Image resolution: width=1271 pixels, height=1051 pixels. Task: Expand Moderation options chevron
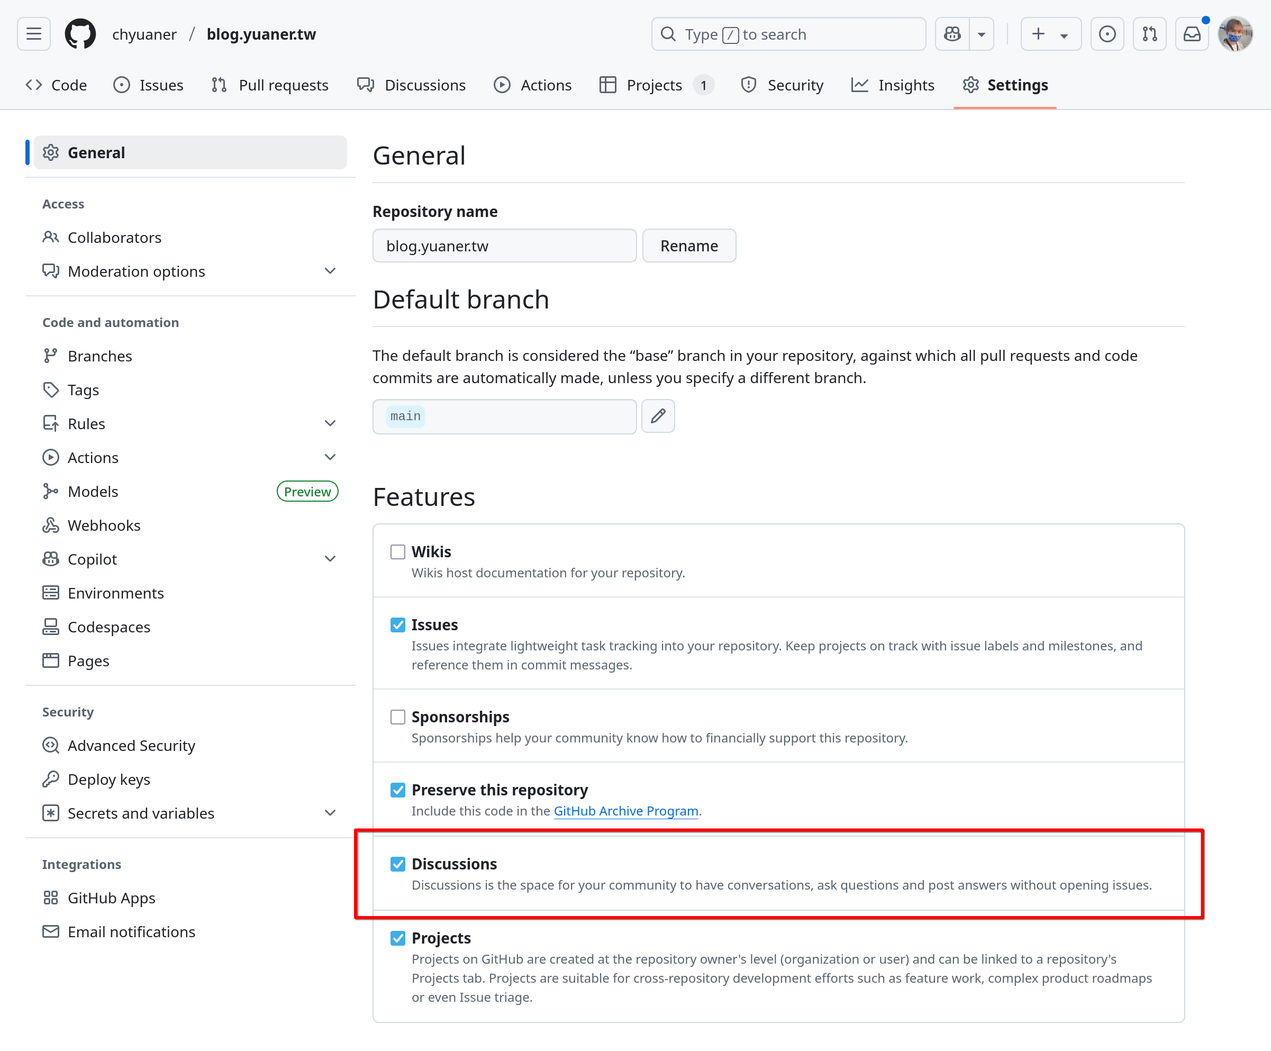pos(330,271)
